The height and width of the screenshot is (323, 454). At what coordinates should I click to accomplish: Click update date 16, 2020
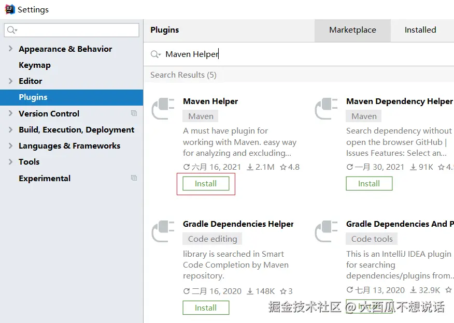pos(212,291)
